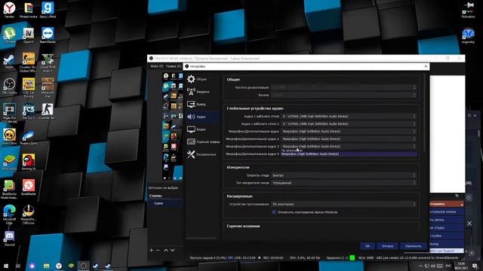Click the add scene plus icon
The height and width of the screenshot is (271, 483).
pos(151,250)
